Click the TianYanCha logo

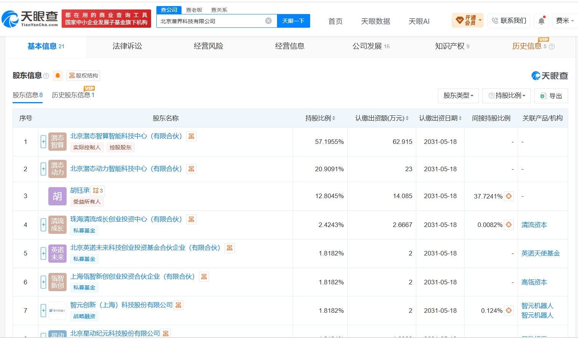click(x=30, y=19)
